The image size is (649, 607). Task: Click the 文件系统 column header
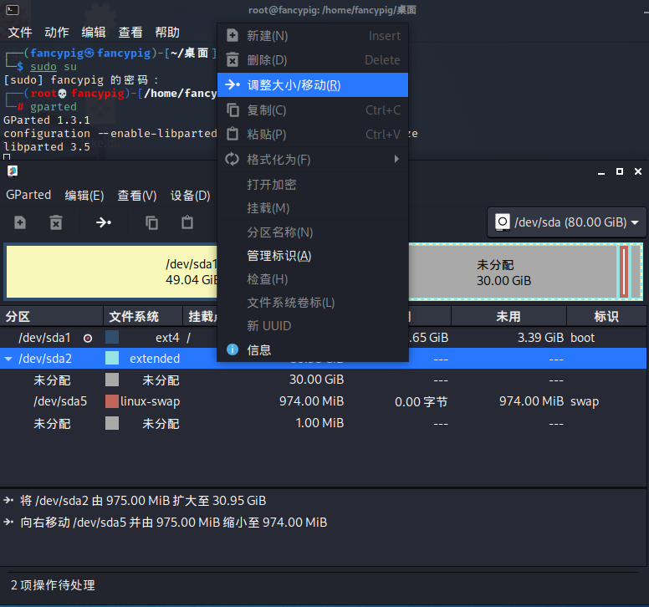tap(143, 317)
